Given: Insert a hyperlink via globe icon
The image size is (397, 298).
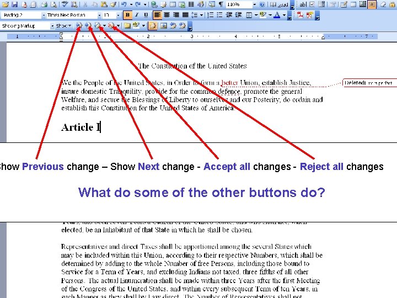Looking at the screenshot, I should point(154,4).
